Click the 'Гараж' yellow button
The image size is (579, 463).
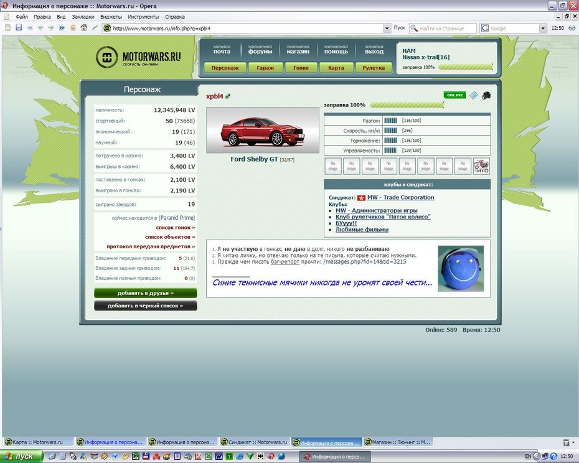pyautogui.click(x=265, y=68)
